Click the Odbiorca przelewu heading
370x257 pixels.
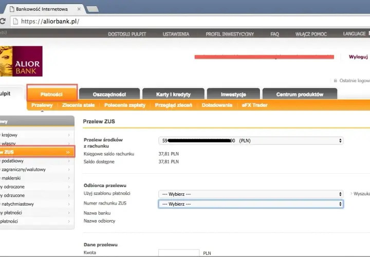tap(105, 186)
